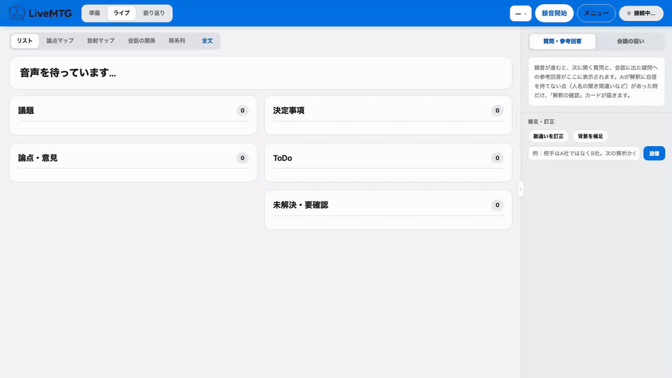Image resolution: width=672 pixels, height=378 pixels.
Task: Click the 未解決・要確認 count badge
Action: [497, 205]
